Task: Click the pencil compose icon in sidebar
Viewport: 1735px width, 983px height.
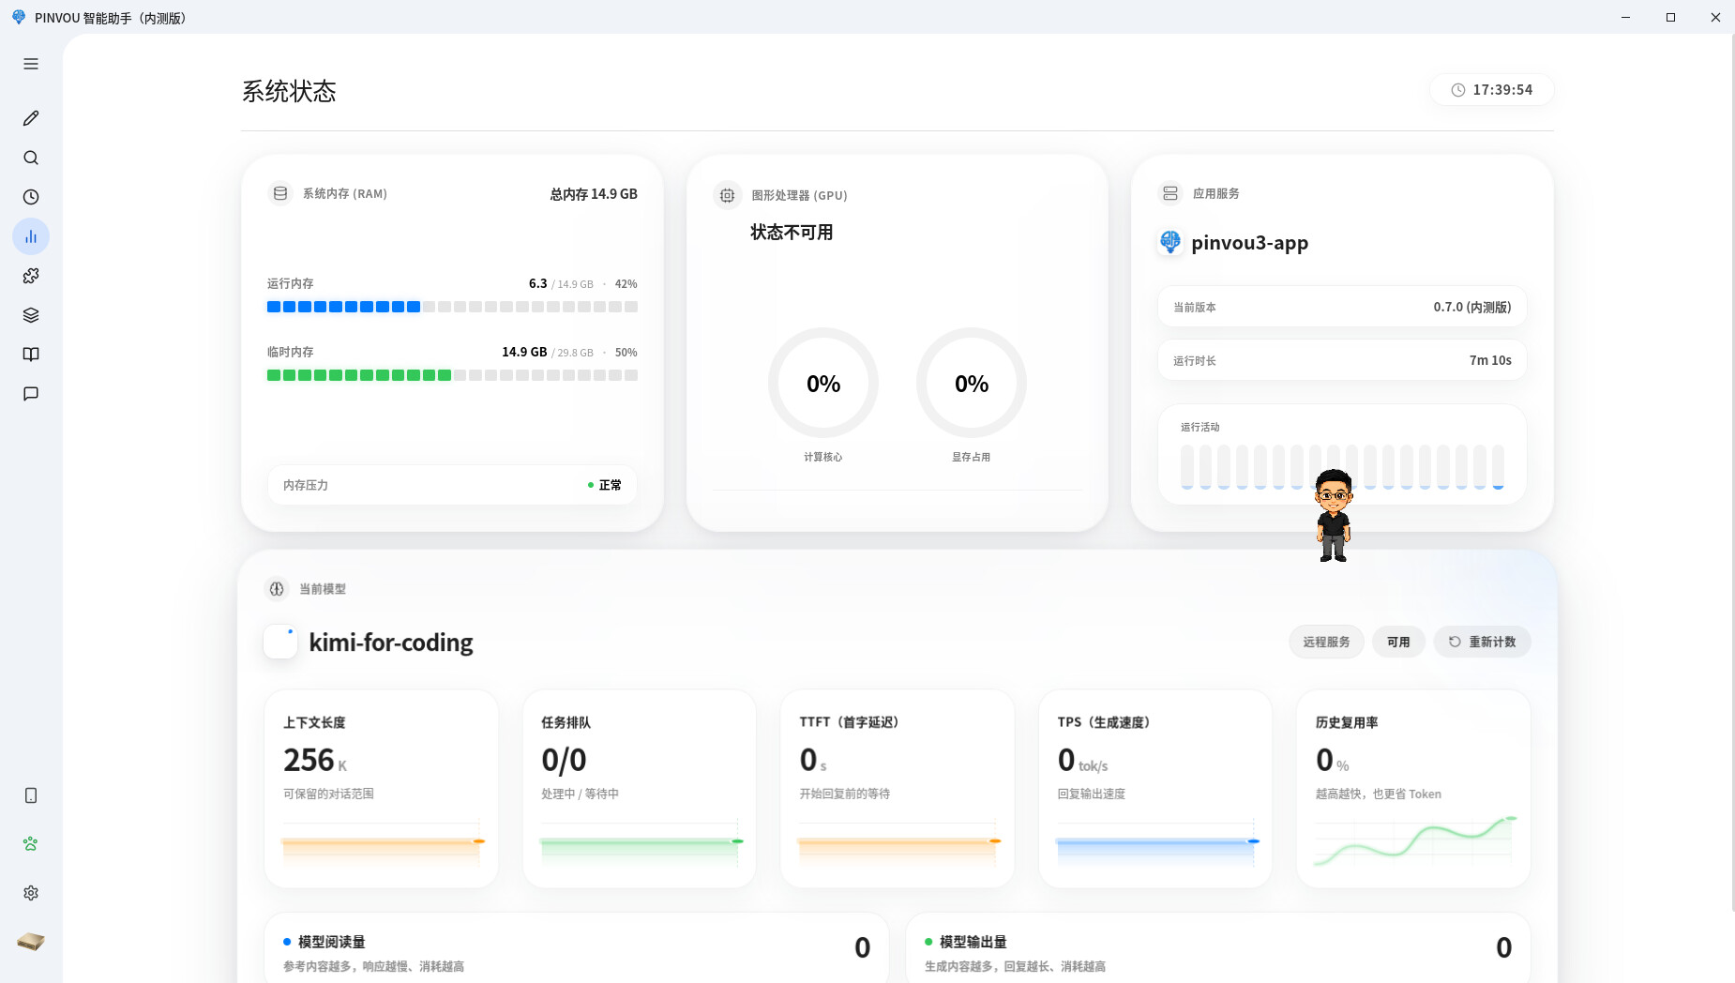Action: point(31,118)
